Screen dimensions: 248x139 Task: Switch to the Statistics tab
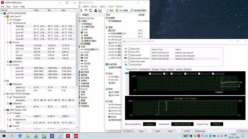coord(188,69)
